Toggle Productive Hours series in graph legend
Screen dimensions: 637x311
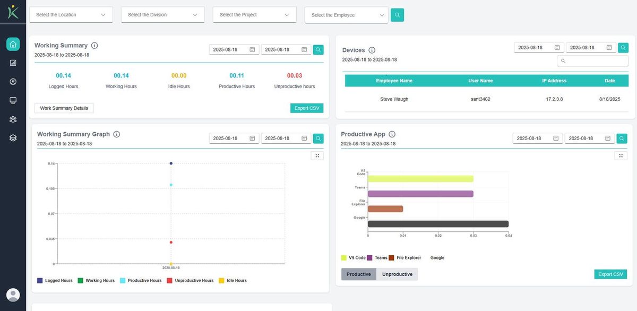[x=141, y=280]
